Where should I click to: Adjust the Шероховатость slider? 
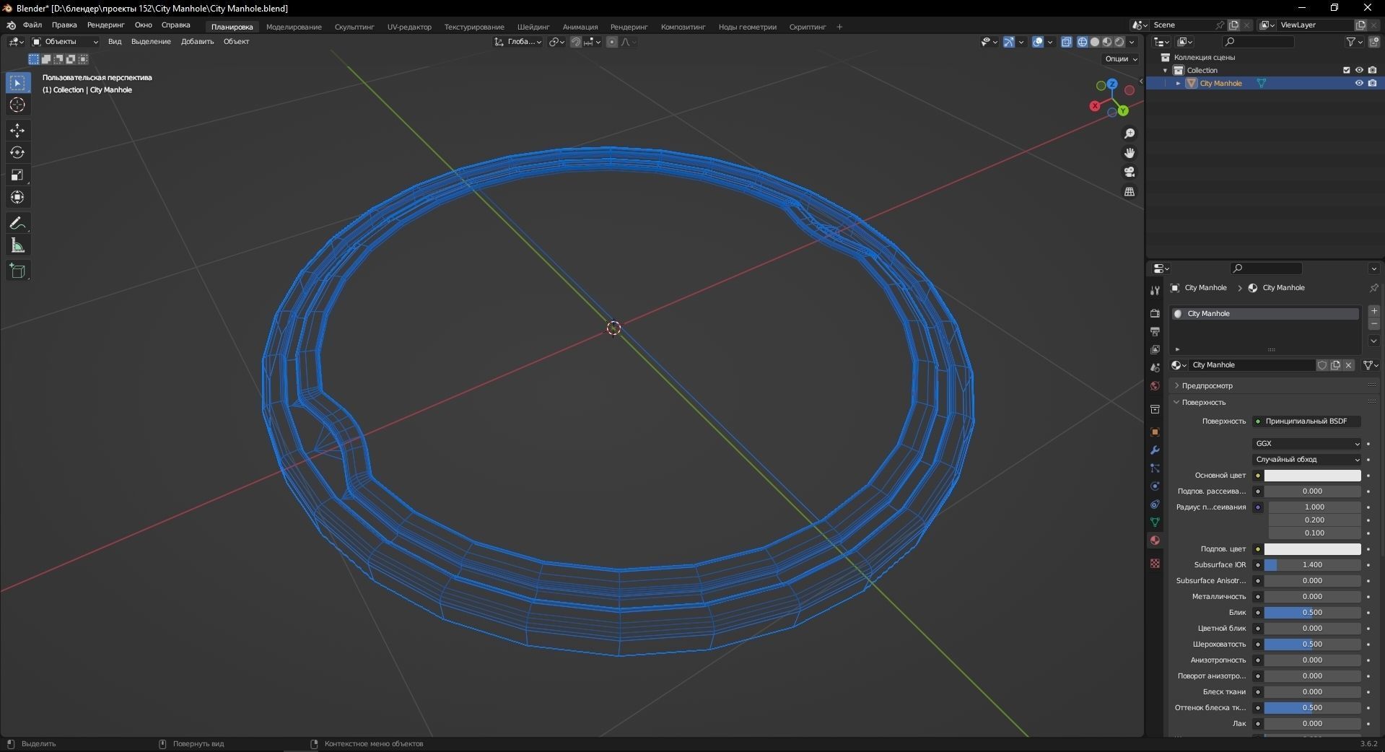1312,644
